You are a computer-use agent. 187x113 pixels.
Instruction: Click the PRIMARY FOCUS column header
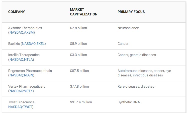[131, 12]
